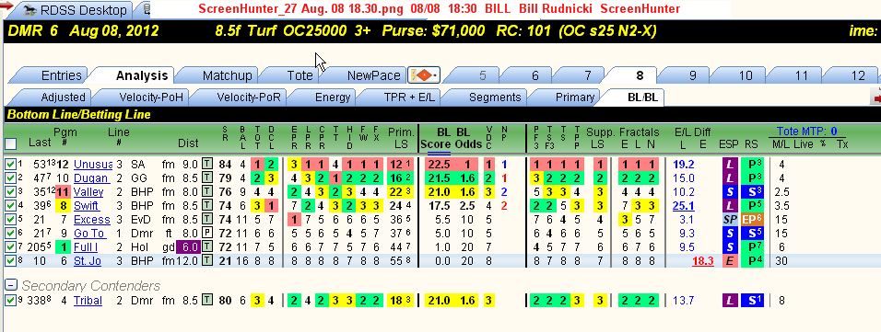Open the orange diamond dropdown button
Image resolution: width=881 pixels, height=332 pixels.
424,75
